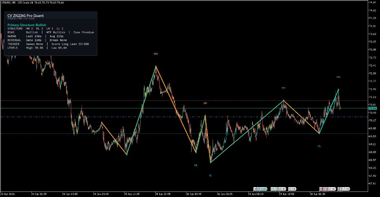Click the 22:00 event marker on time axis
The height and width of the screenshot is (197, 380).
coord(292,189)
